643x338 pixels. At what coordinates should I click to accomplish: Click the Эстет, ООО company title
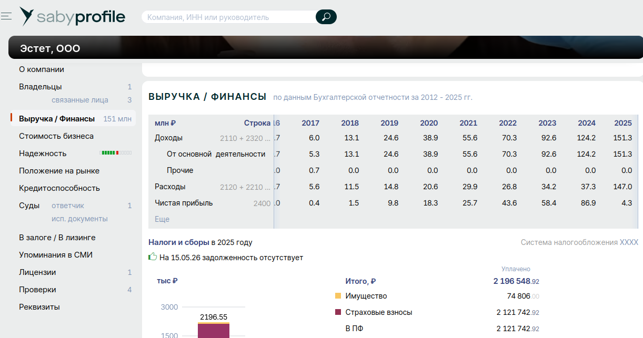pos(50,48)
